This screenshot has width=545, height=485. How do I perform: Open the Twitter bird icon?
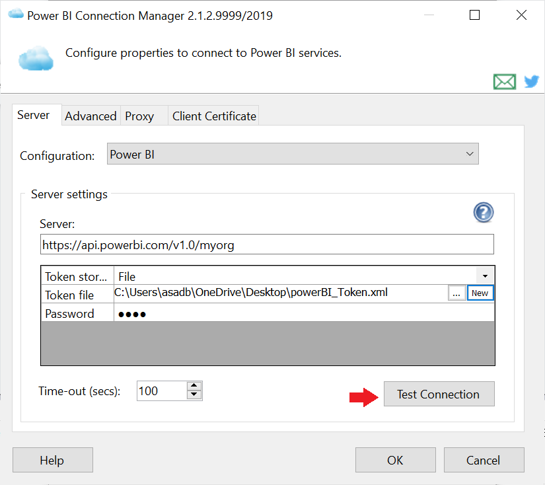[531, 82]
